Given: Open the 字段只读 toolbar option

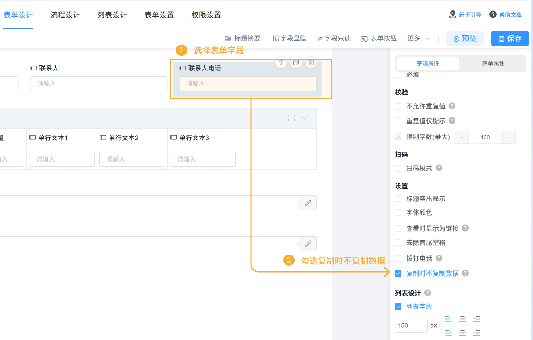Looking at the screenshot, I should tap(334, 39).
